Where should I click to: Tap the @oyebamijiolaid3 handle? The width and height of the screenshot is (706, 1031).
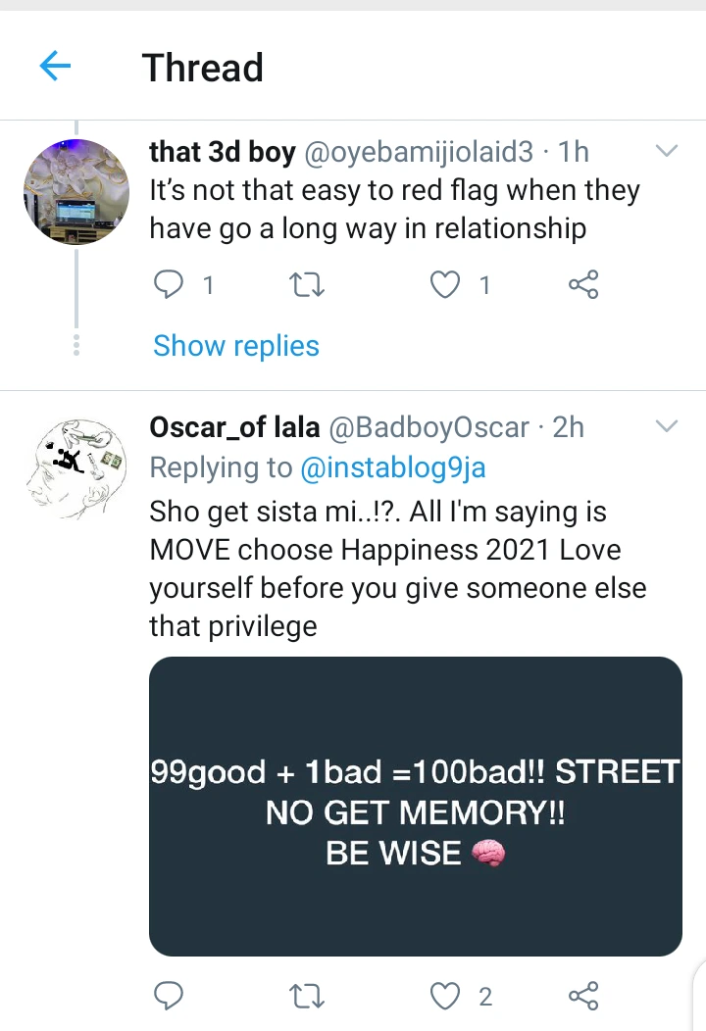[420, 153]
